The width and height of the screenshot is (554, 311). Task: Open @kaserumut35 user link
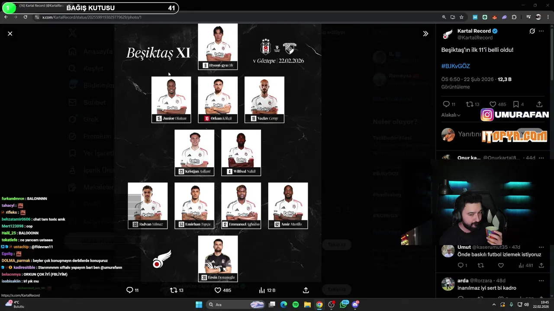490,247
